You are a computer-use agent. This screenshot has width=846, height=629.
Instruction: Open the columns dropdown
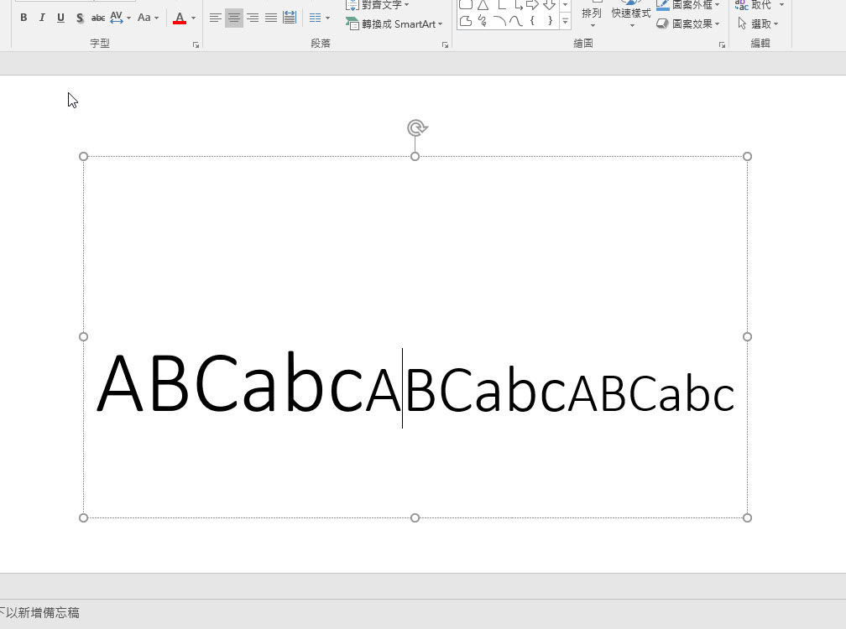[x=319, y=18]
